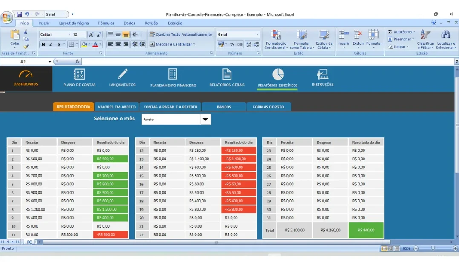Open the Geral number format dropdown

tap(257, 34)
